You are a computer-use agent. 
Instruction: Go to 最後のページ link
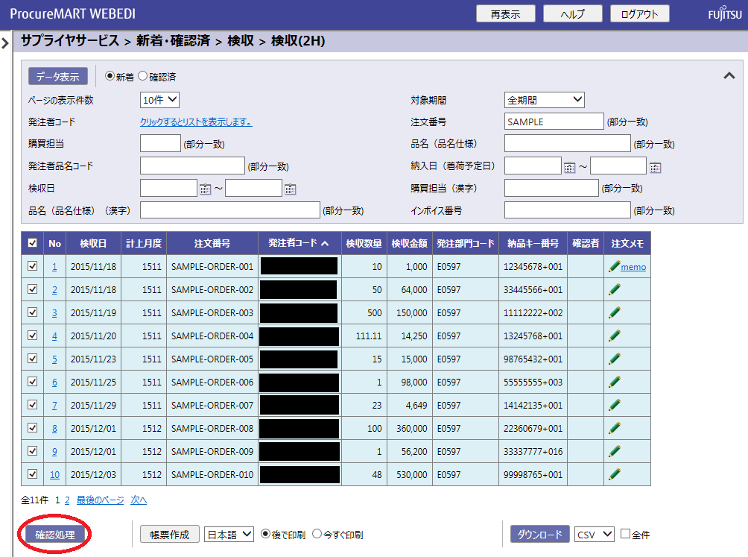pyautogui.click(x=100, y=500)
